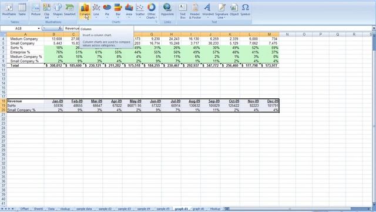
Task: Select the Sep-09 header cell
Action: click(210, 101)
